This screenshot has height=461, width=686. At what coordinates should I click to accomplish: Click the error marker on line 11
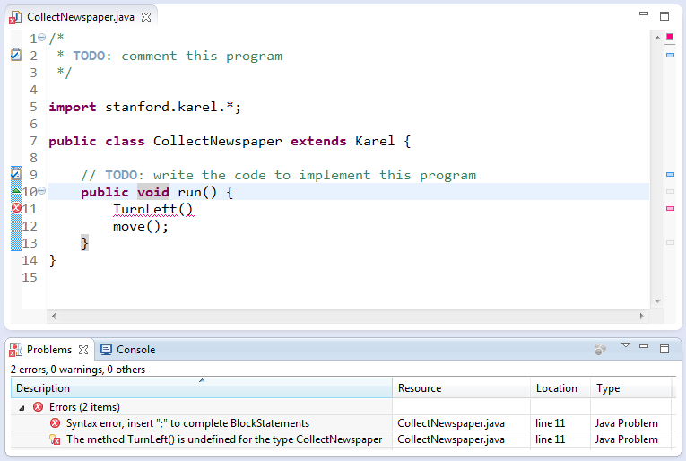[15, 209]
